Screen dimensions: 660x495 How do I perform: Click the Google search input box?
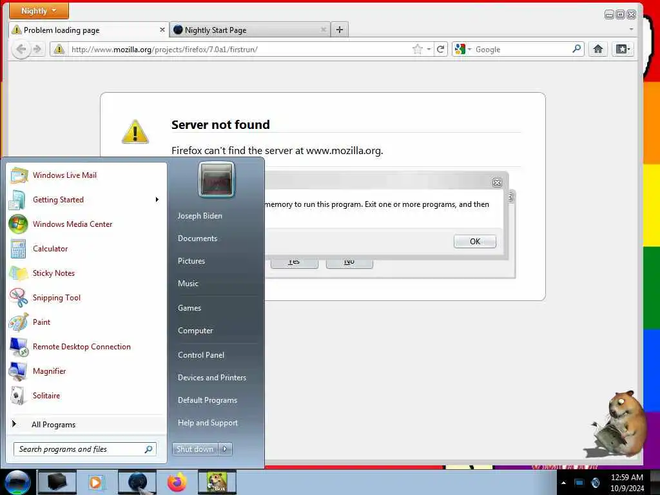pos(522,49)
